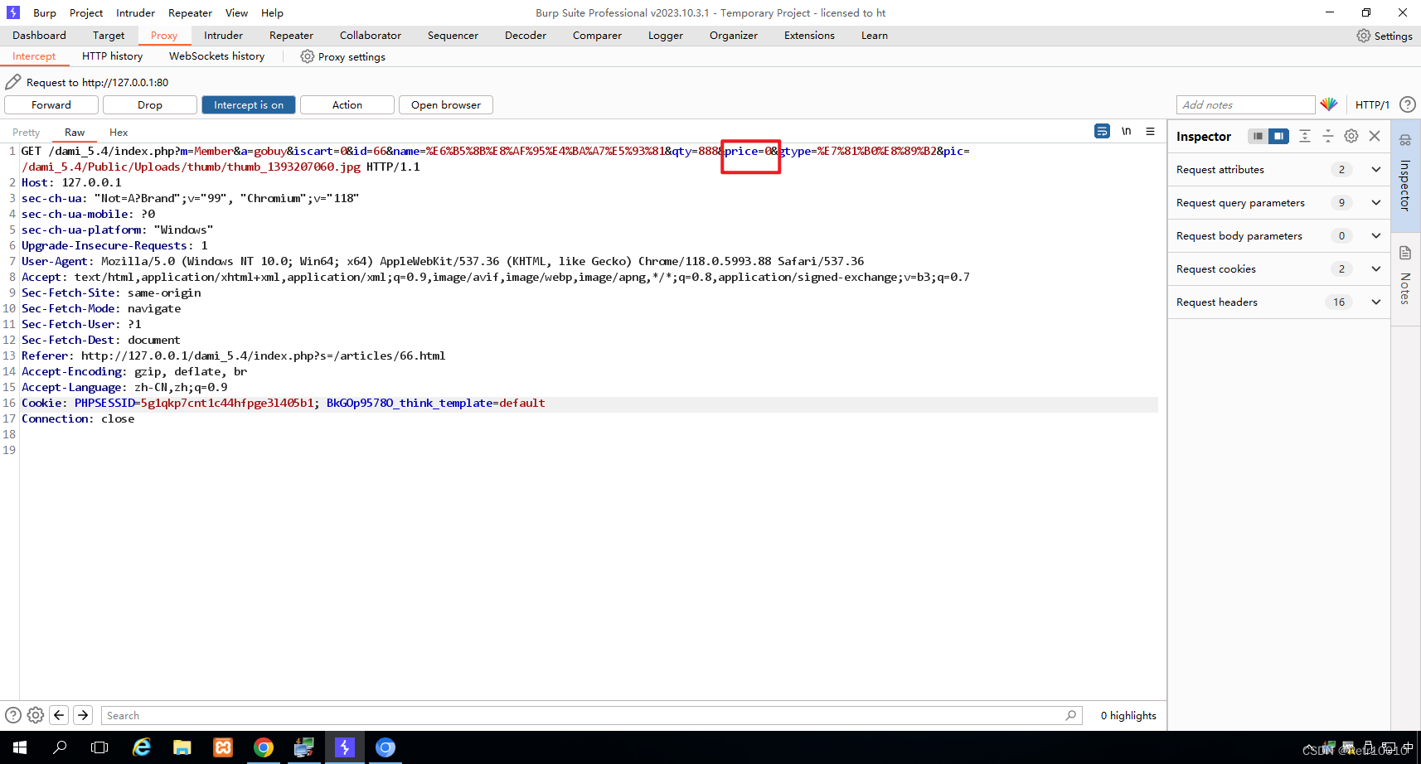Click the edit pencil icon beside Request to

coord(12,82)
